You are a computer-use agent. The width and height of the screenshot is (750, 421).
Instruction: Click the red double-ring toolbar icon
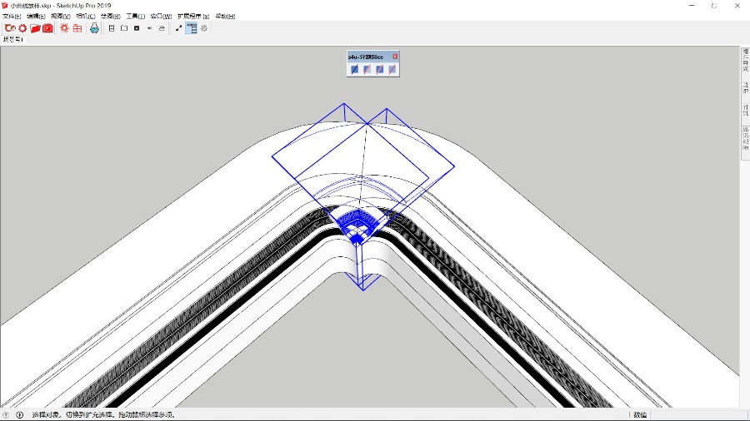(x=10, y=28)
